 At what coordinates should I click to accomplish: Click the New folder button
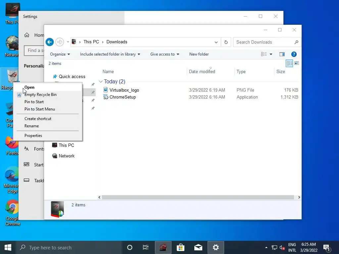[x=199, y=54]
